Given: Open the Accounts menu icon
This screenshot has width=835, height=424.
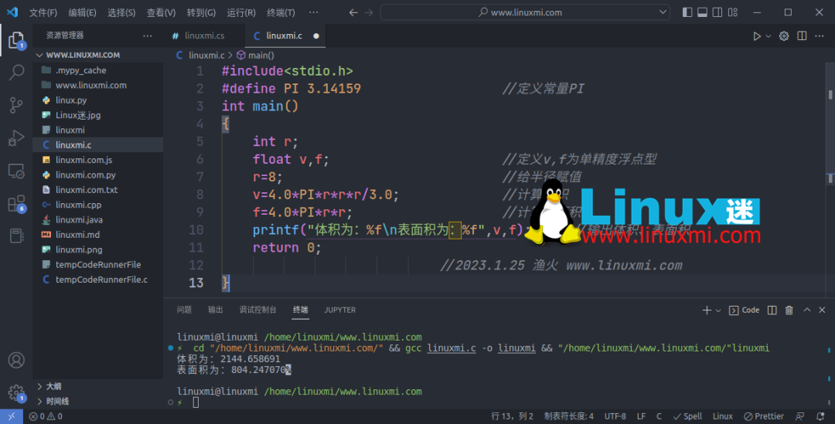Looking at the screenshot, I should (x=16, y=360).
